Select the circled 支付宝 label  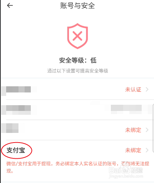(16, 150)
